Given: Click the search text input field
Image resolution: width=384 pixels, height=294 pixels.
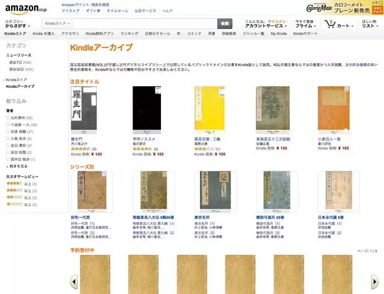Looking at the screenshot, I should [x=145, y=24].
